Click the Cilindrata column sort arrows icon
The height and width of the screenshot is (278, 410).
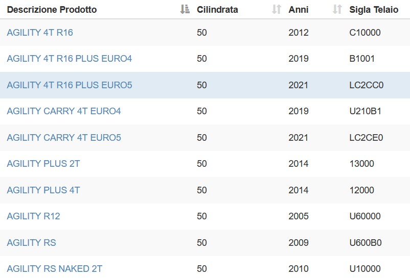coord(277,9)
